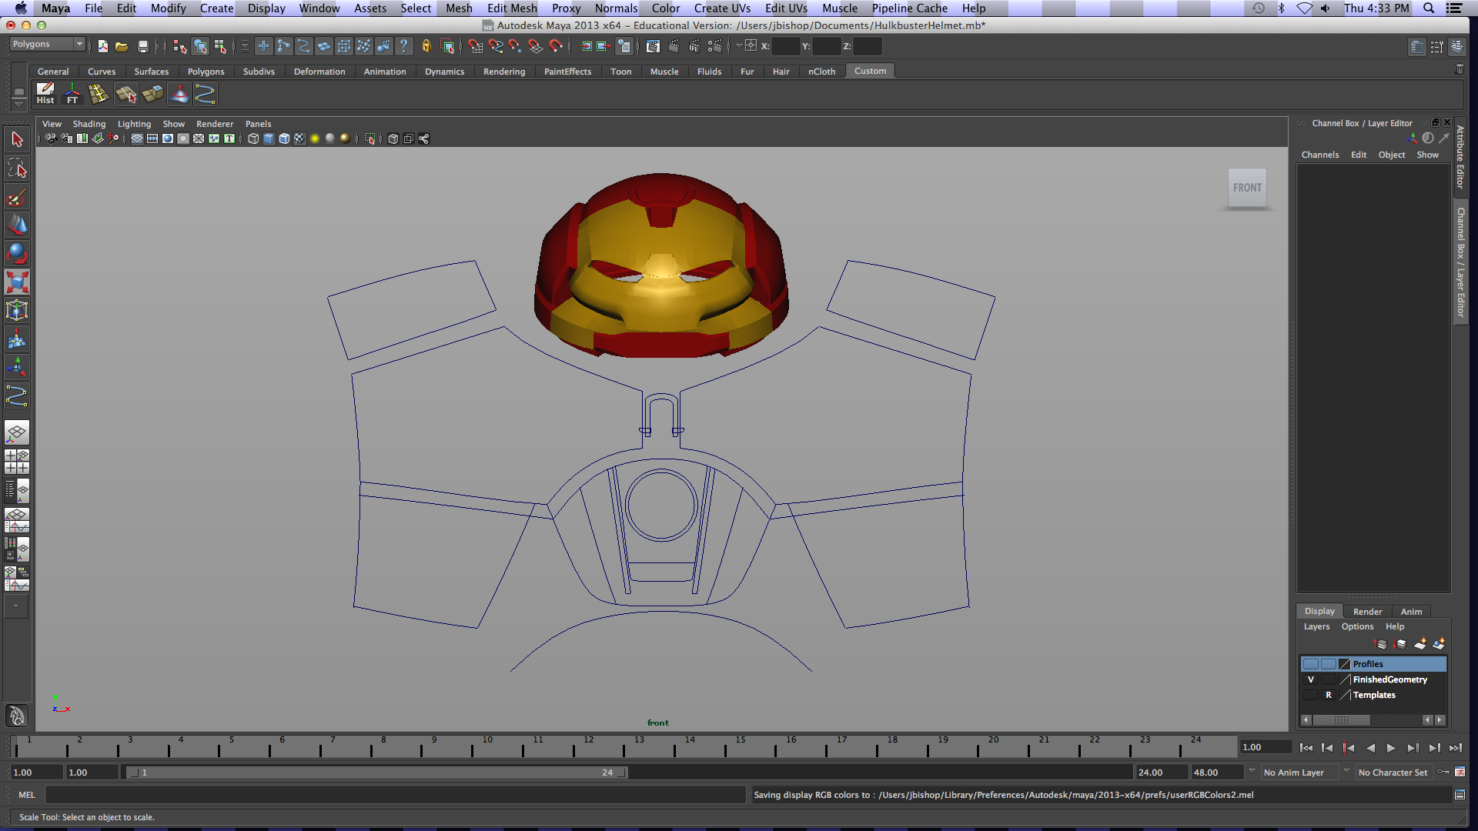Click the EP curve shelf icon

point(205,94)
